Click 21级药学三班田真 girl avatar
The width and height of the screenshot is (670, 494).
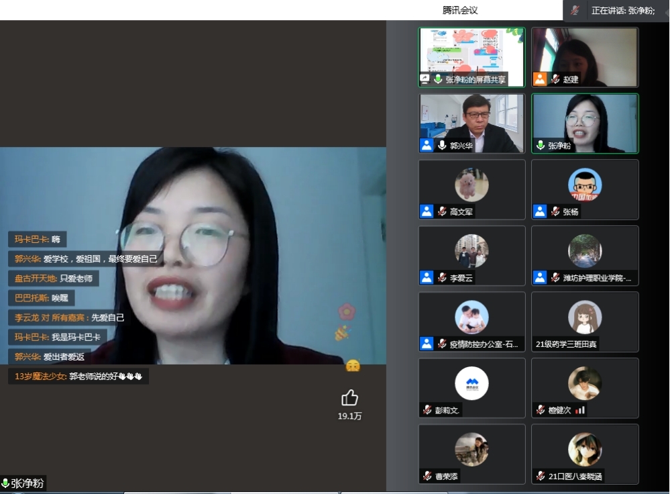[x=585, y=317]
